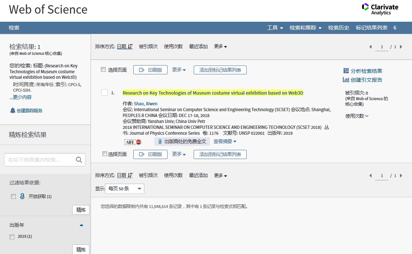Open 更多 dropdown next to bottom 印刷版

pyautogui.click(x=179, y=154)
